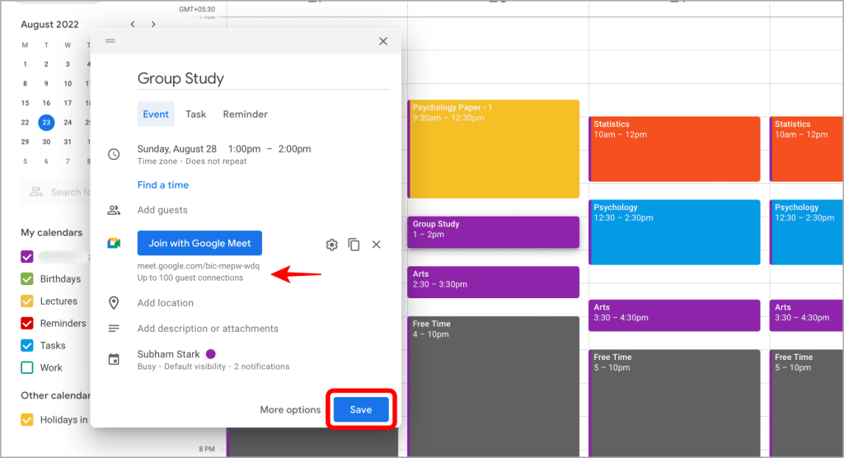The width and height of the screenshot is (844, 458).
Task: Click the August 2022 month label
Action: 49,24
